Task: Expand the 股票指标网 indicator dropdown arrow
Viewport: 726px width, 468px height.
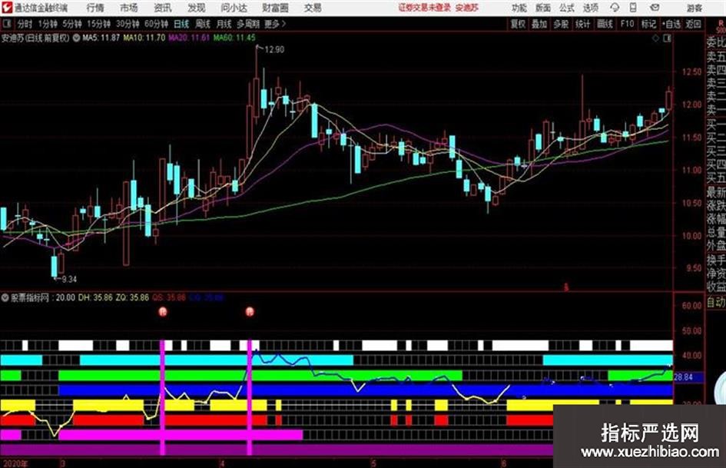Action: [x=5, y=297]
